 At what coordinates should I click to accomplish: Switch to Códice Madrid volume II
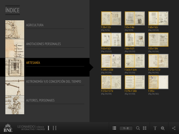click(54, 128)
